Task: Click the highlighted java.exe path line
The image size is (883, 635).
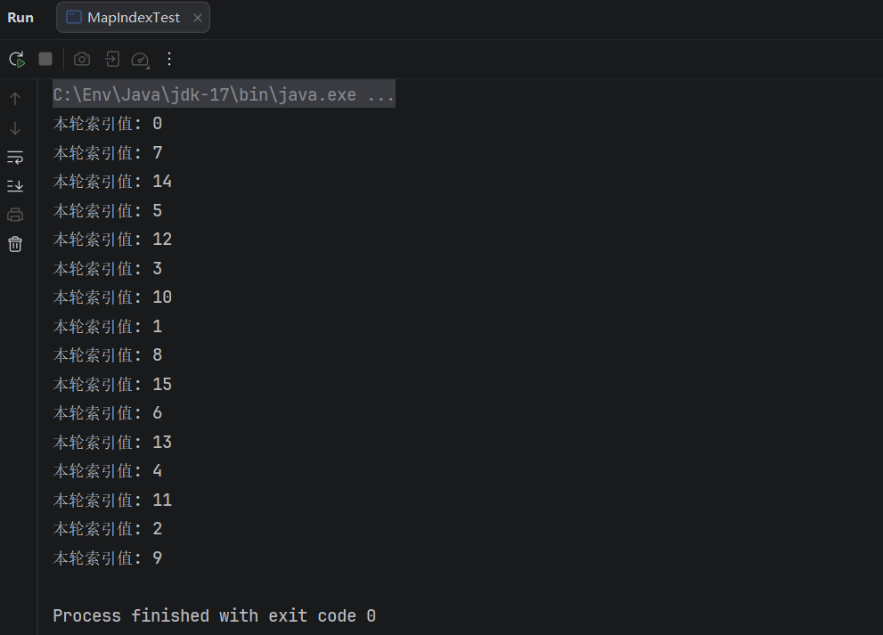Action: coord(223,94)
